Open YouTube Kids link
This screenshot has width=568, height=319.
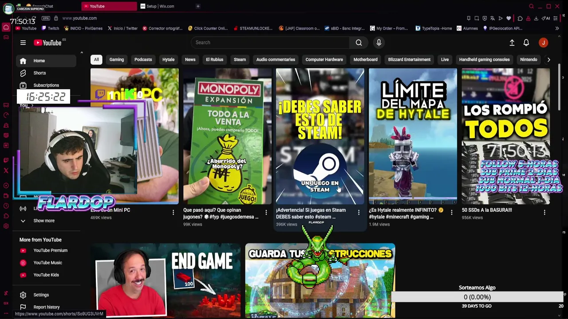pyautogui.click(x=46, y=275)
